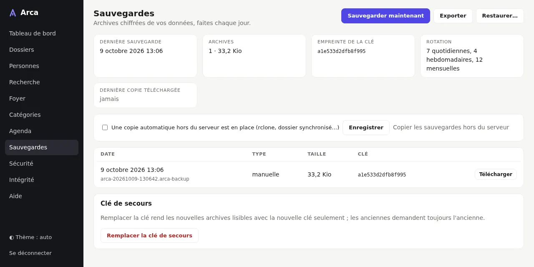Click Remplacer la clé de secours
The width and height of the screenshot is (534, 267).
[x=149, y=235]
